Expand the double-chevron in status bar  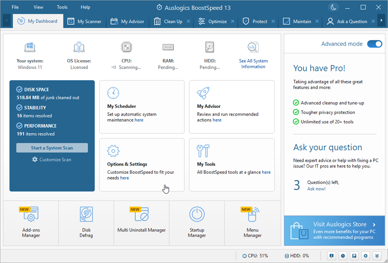click(376, 256)
